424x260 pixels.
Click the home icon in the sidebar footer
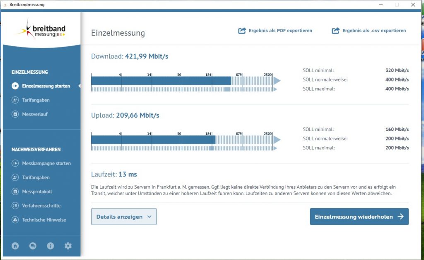point(15,246)
